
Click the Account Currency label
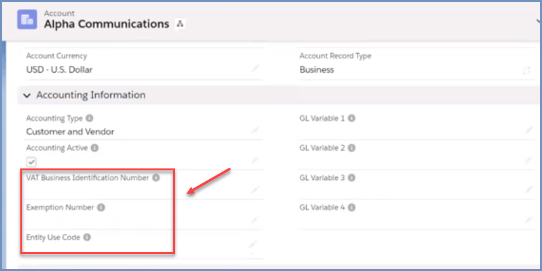tap(56, 56)
